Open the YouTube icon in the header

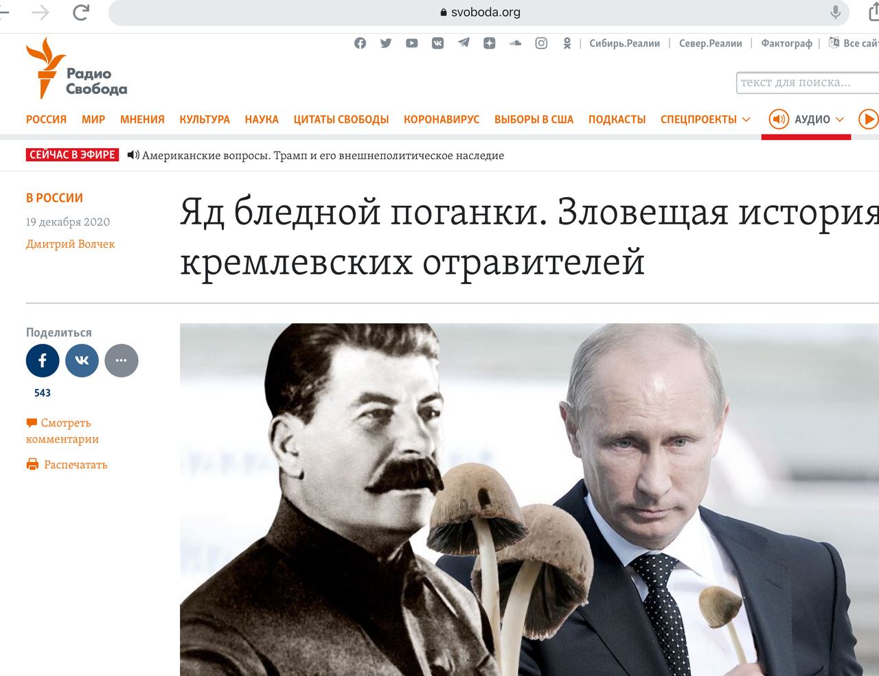[412, 43]
